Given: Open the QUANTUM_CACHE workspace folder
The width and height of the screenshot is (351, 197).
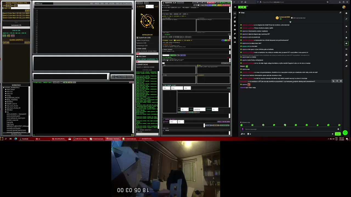Looking at the screenshot, I should point(13,98).
